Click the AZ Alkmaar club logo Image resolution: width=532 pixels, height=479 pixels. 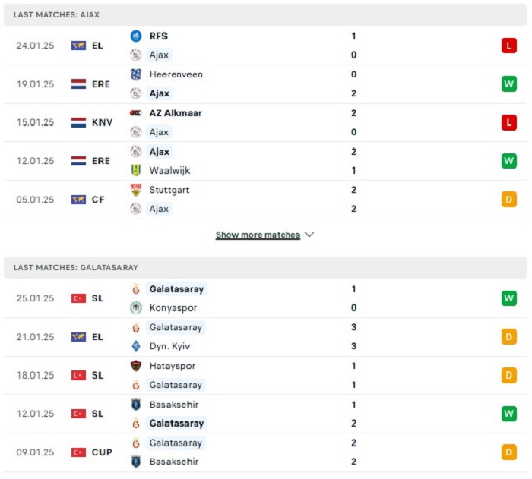click(x=136, y=113)
